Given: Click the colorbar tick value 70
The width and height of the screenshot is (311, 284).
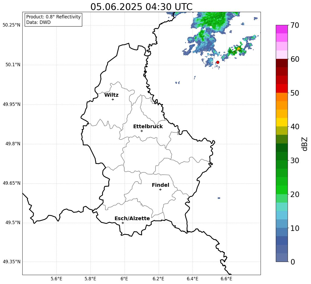Looking at the screenshot, I should [x=295, y=25].
